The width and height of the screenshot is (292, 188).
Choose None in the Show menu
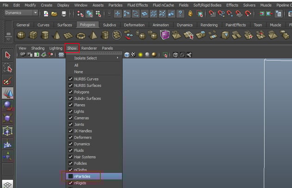[x=94, y=72]
